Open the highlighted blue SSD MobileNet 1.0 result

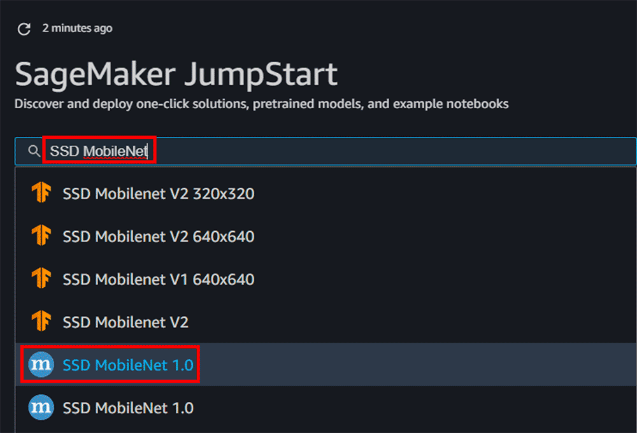click(x=127, y=365)
